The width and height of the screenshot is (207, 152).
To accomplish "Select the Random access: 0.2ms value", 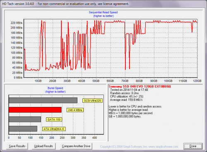I will [x=125, y=93].
